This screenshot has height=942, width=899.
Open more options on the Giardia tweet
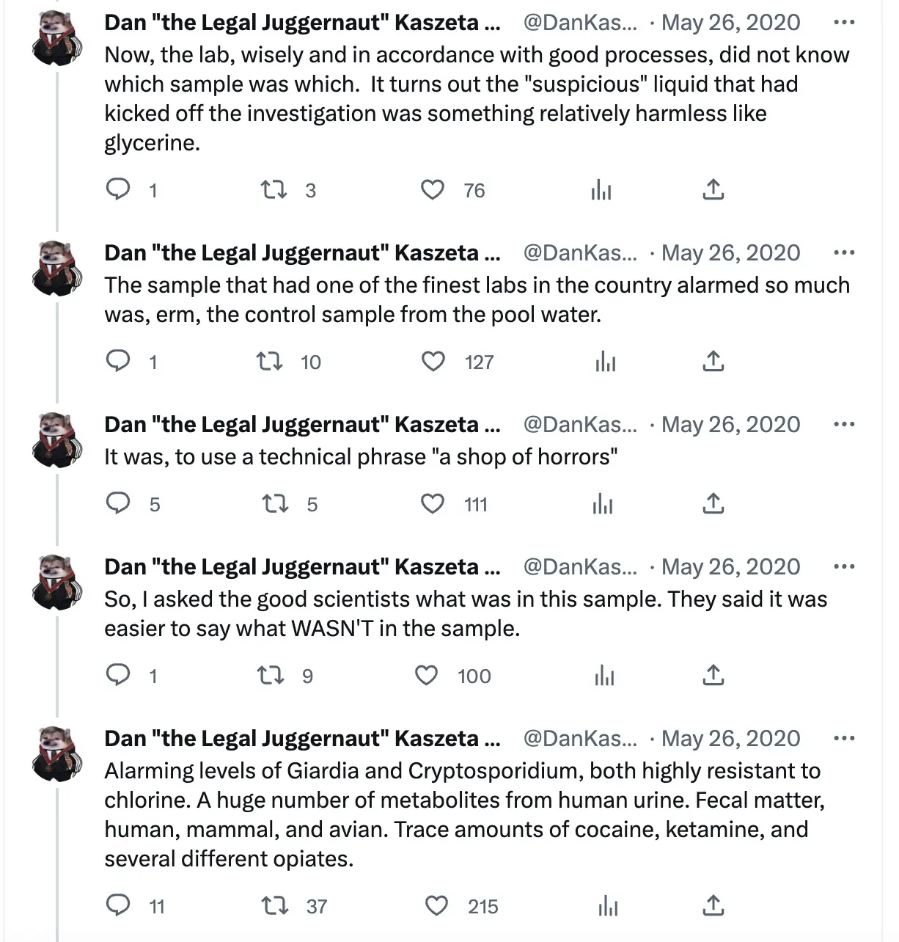[x=844, y=739]
